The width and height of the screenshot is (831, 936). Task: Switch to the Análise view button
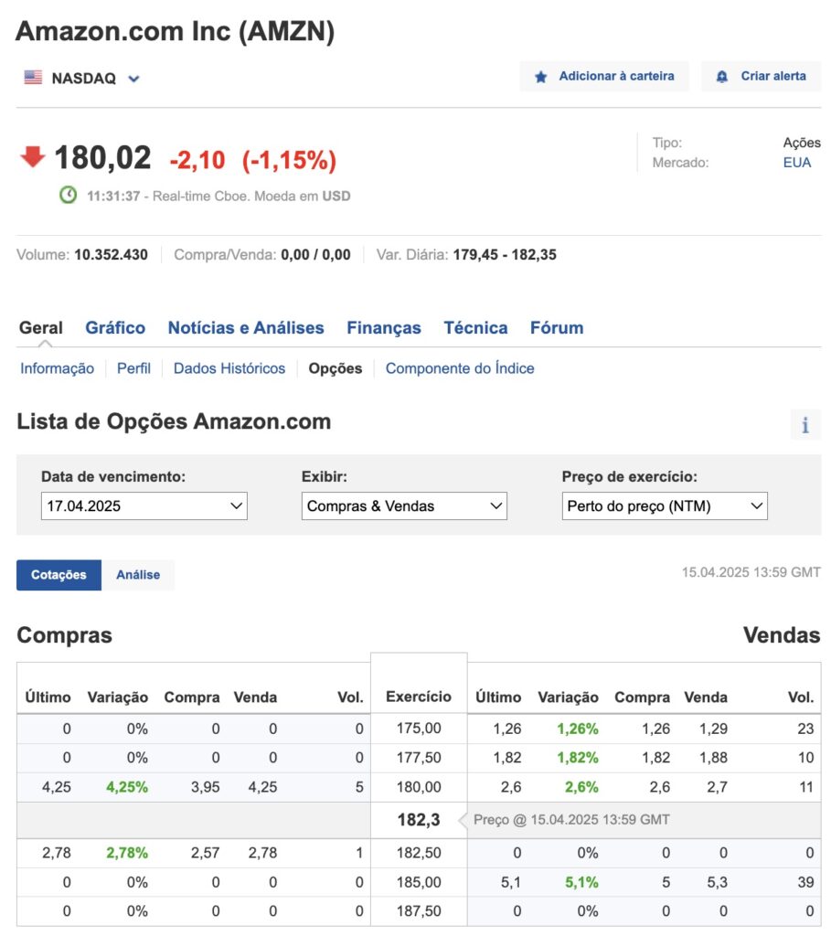[x=138, y=575]
